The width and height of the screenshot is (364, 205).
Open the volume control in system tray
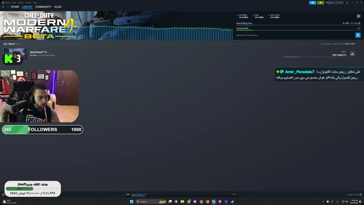click(347, 202)
